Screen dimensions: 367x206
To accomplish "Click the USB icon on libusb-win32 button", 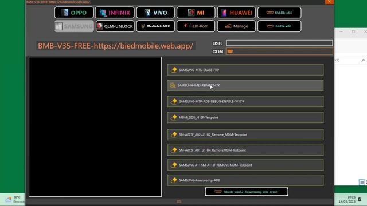I will point(218,192).
